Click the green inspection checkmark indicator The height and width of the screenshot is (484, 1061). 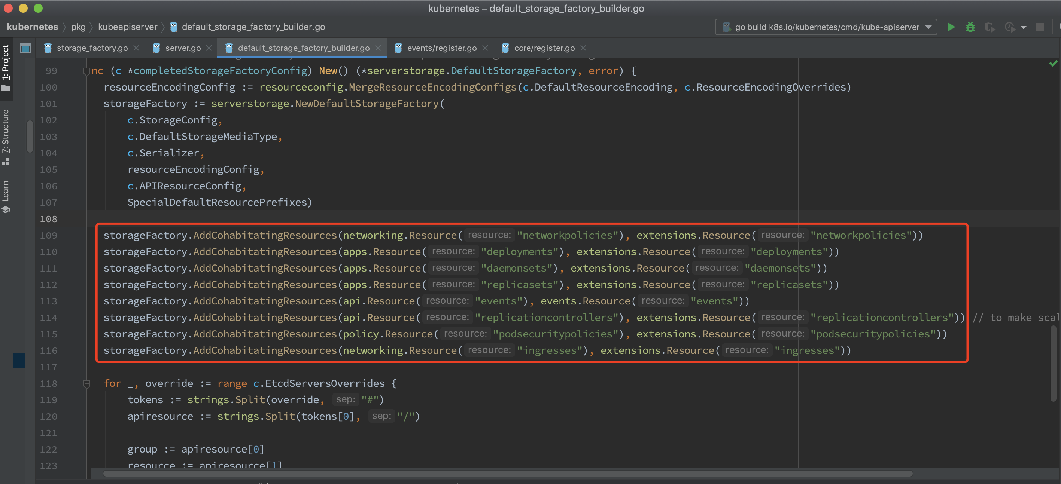click(x=1053, y=63)
